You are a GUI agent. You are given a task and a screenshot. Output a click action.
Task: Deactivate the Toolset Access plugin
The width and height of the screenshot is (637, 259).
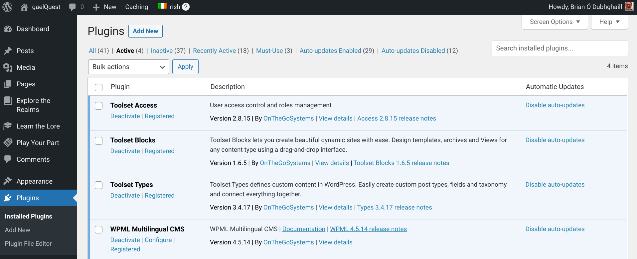[125, 116]
